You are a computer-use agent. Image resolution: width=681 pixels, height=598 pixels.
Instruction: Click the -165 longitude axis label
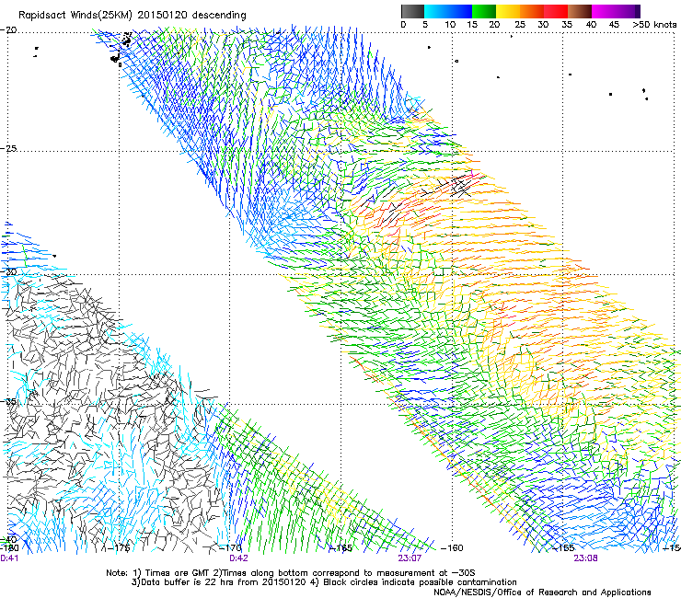340,547
